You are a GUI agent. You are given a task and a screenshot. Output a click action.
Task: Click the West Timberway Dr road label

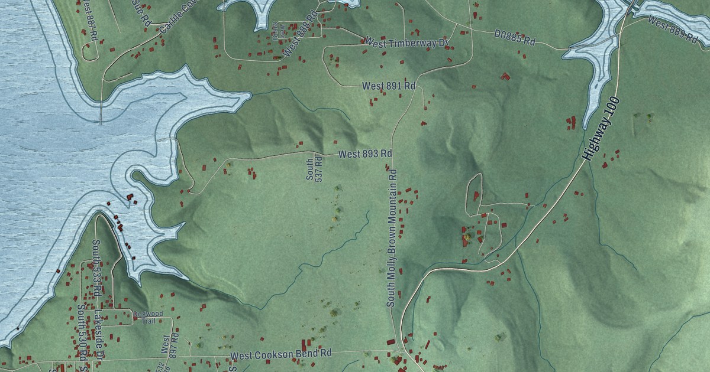[408, 43]
